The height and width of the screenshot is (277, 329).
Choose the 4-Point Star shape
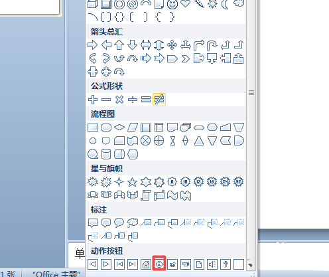[x=119, y=182]
